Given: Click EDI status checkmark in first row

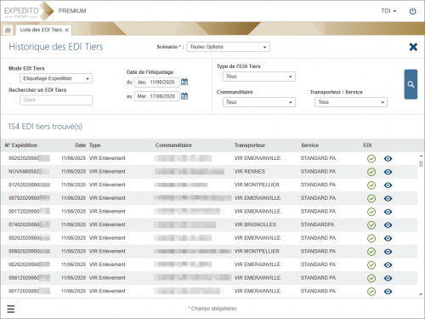Looking at the screenshot, I should click(371, 158).
